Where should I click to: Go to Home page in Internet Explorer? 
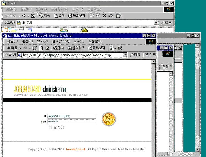tap(47, 48)
